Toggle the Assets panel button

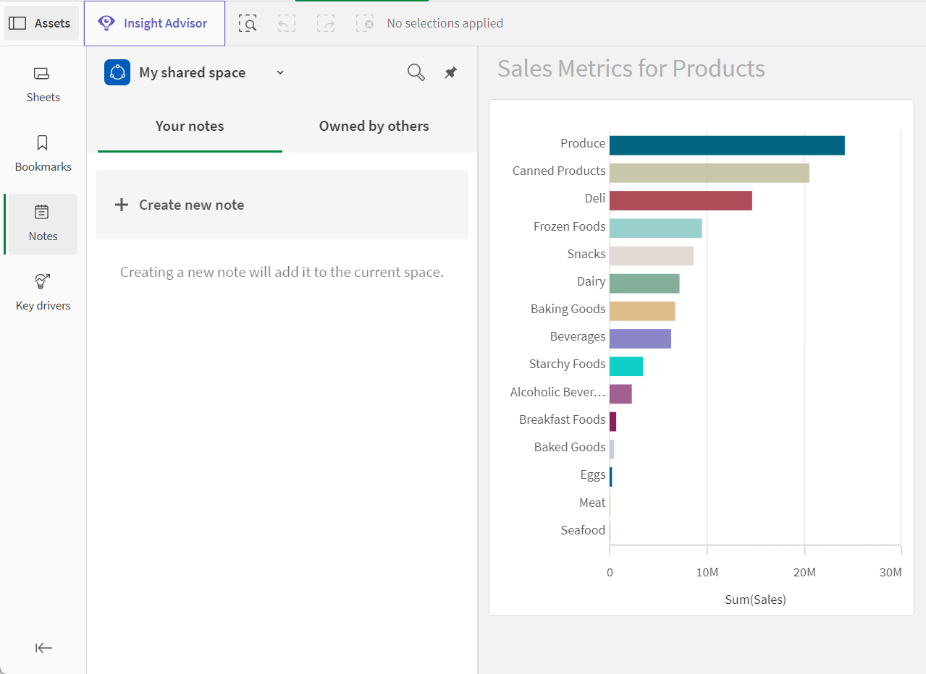pyautogui.click(x=41, y=23)
